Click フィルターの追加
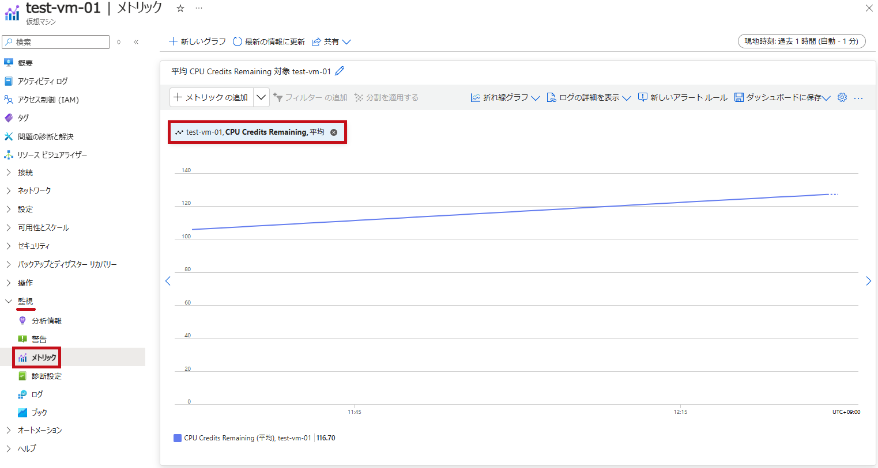 pos(310,97)
